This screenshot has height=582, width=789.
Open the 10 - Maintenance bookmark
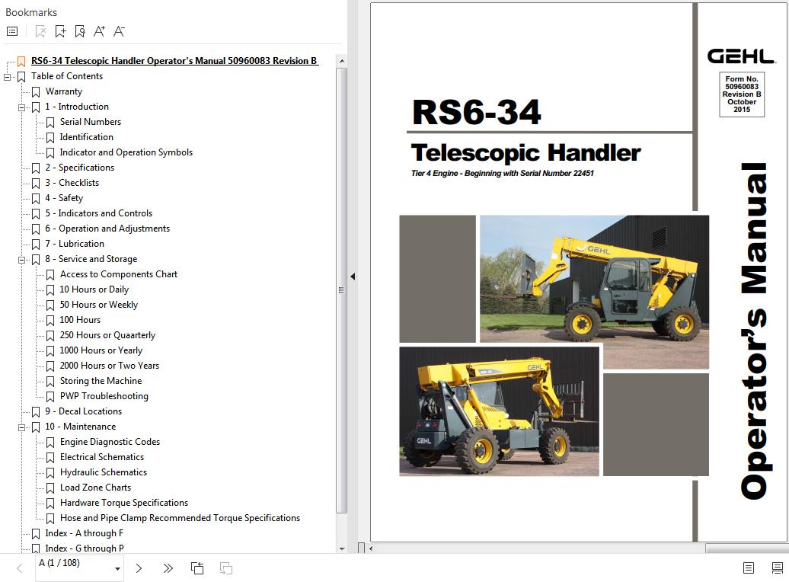point(81,427)
